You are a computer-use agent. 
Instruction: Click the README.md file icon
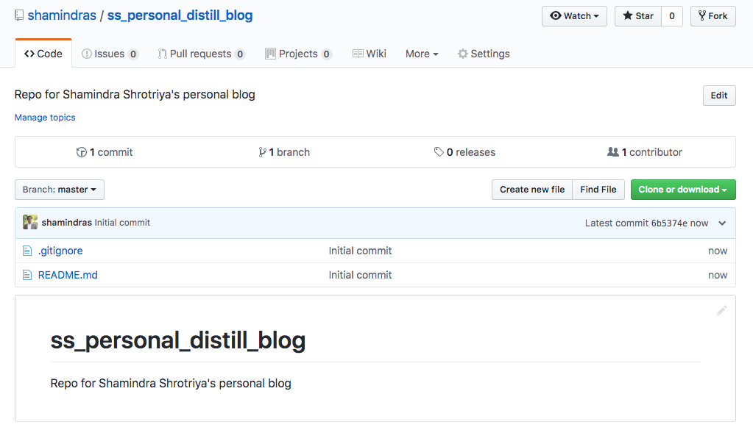pos(27,275)
